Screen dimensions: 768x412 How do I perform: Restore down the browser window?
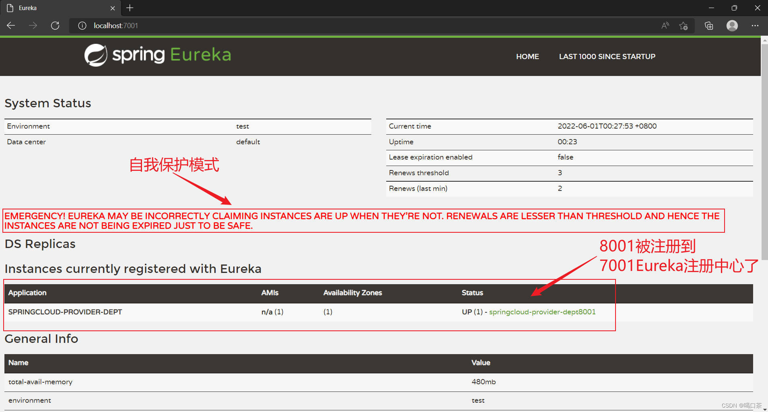click(734, 8)
